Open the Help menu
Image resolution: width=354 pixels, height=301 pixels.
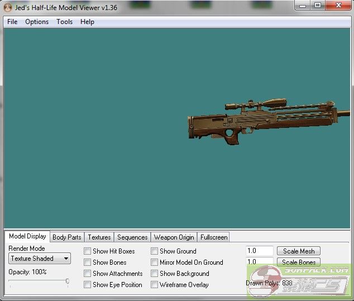click(87, 22)
